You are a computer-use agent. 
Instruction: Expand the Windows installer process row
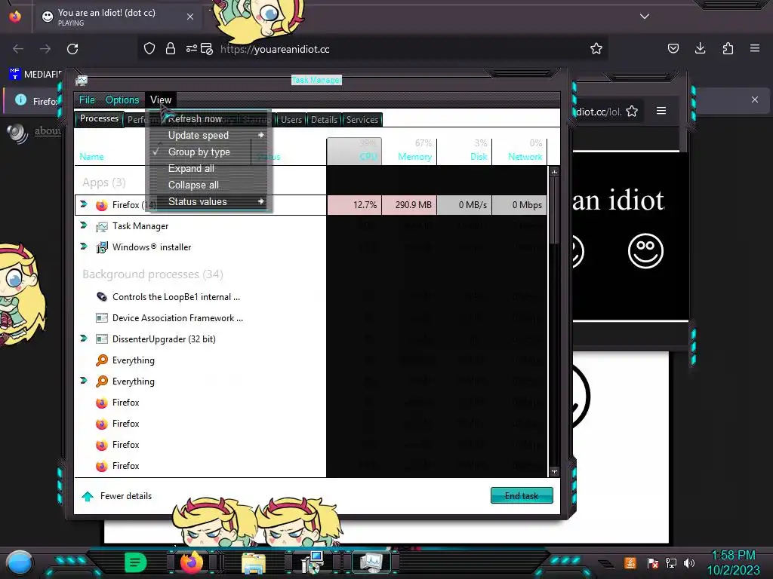click(x=83, y=247)
